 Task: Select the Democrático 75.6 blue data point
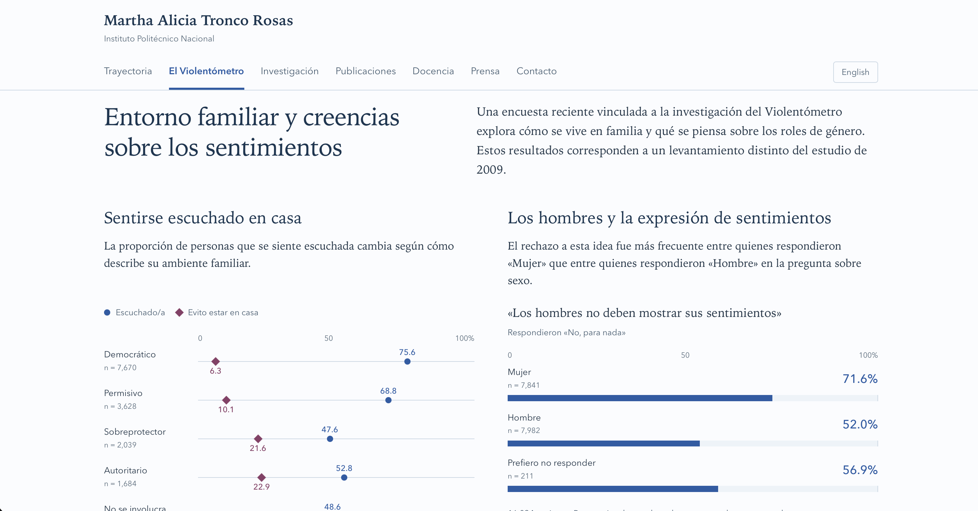pyautogui.click(x=407, y=361)
